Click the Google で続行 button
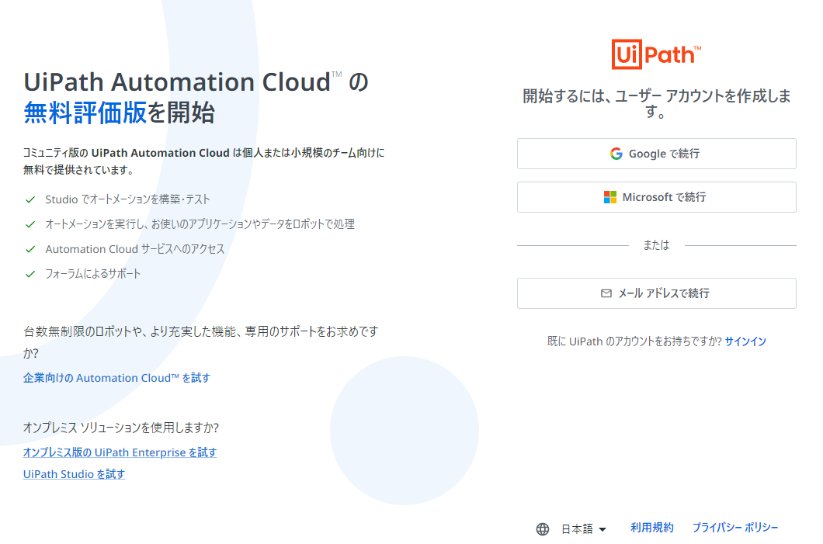 pos(656,153)
